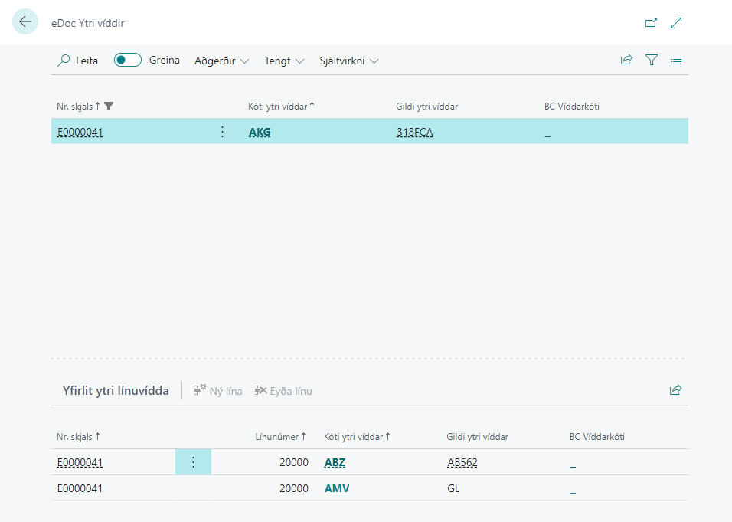Screen dimensions: 732x522
Task: Click the 318FCA value field
Action: click(x=414, y=133)
